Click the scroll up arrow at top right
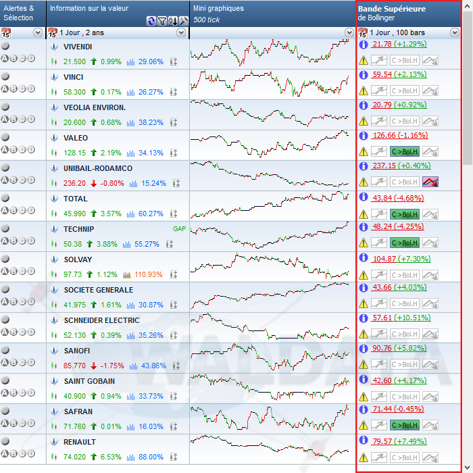Viewport: 473px width, 473px height. pyautogui.click(x=468, y=5)
